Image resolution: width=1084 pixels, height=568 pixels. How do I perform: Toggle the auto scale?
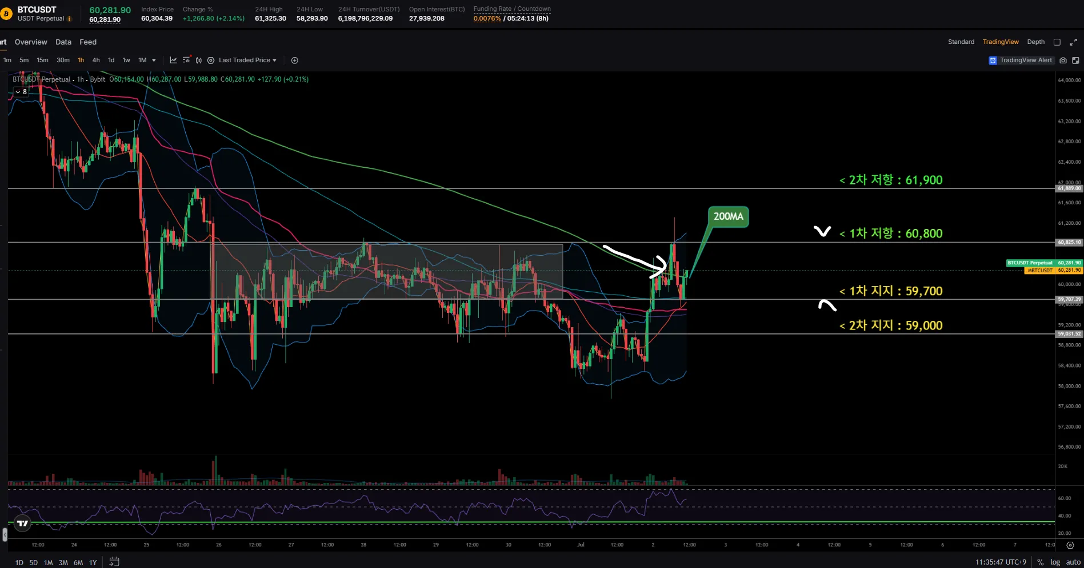pos(1073,562)
